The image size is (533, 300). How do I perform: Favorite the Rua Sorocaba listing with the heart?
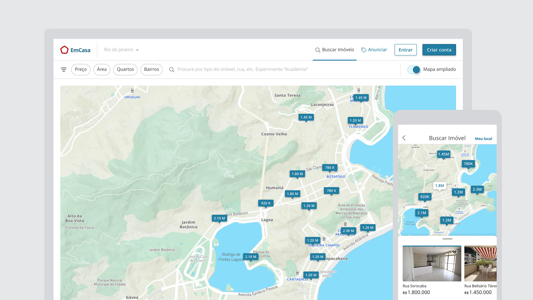(x=454, y=252)
